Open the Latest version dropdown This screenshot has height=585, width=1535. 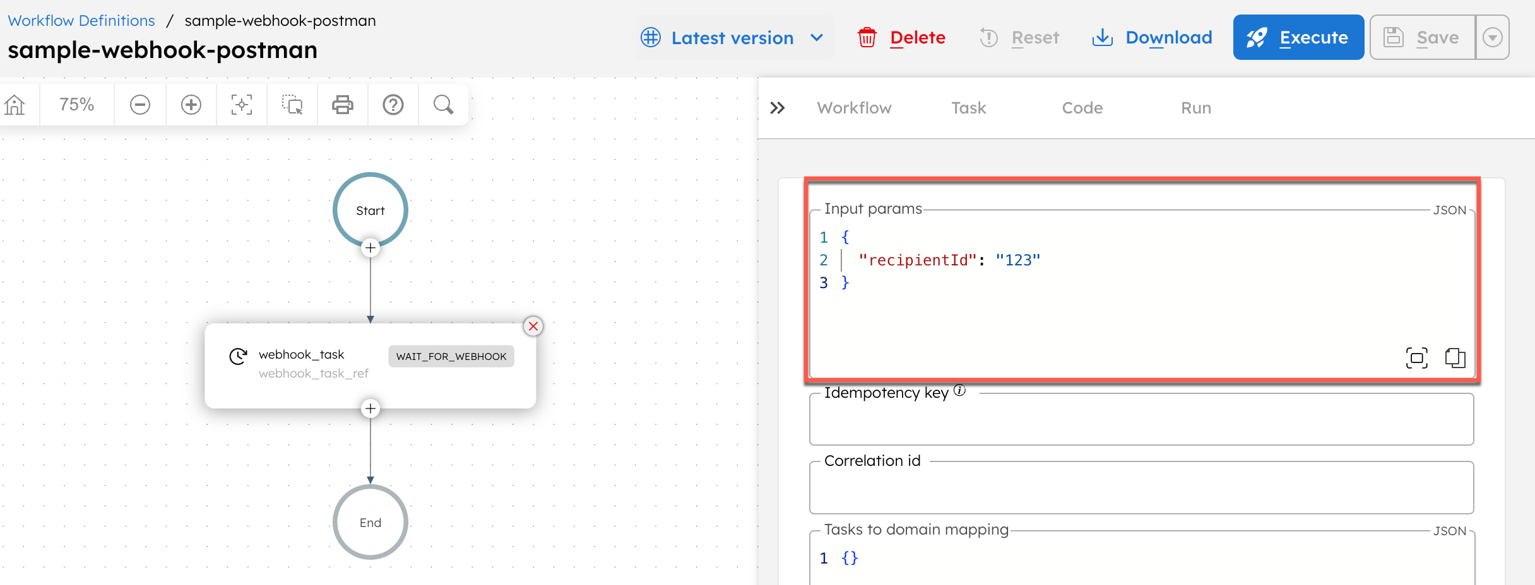tap(733, 38)
